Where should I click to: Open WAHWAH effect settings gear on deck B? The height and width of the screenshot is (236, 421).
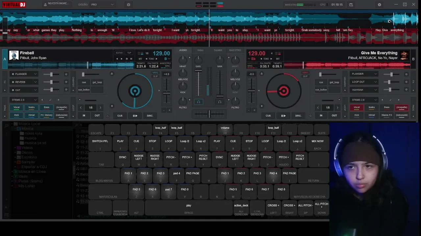(406, 90)
